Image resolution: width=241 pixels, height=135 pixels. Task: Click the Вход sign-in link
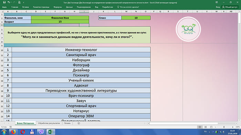click(x=218, y=7)
